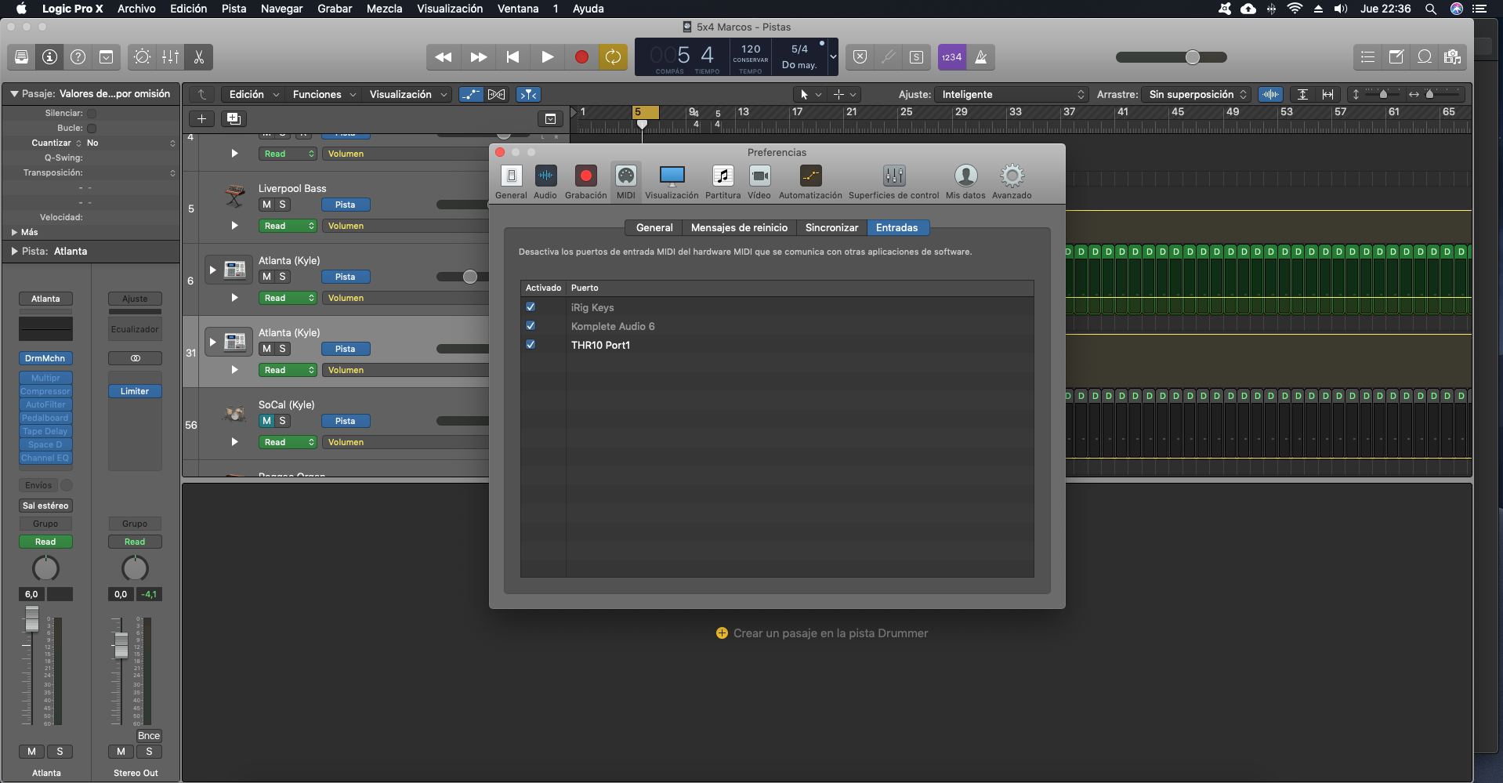This screenshot has width=1503, height=783.
Task: Open the Mezcla menu
Action: (384, 9)
